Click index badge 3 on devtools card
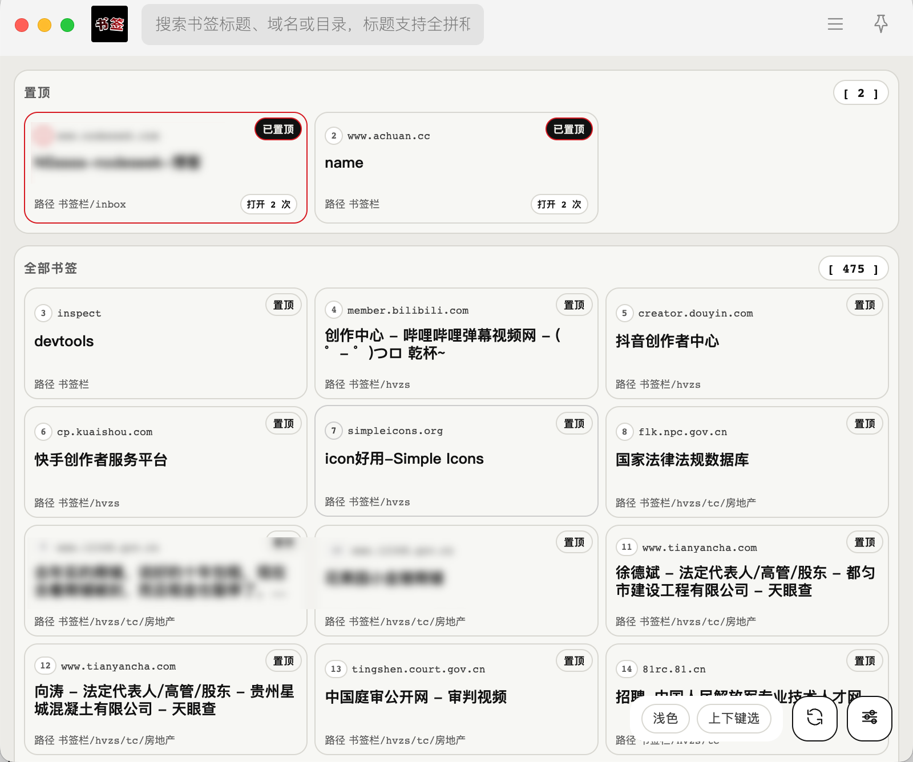913x762 pixels. pyautogui.click(x=43, y=313)
